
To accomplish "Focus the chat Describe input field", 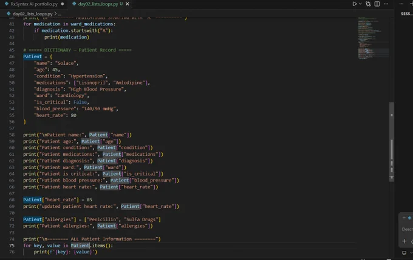I will point(407,229).
